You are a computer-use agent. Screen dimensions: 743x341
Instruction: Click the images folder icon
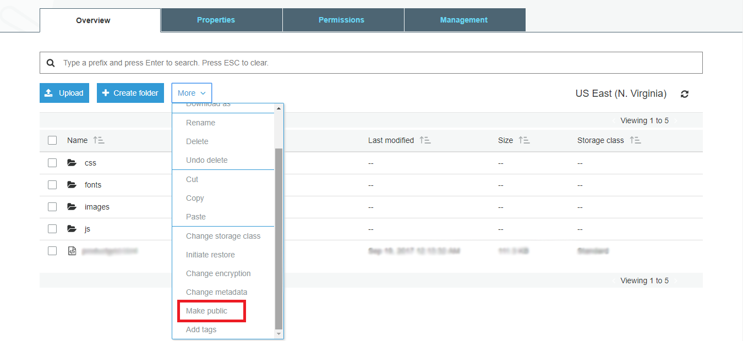72,207
